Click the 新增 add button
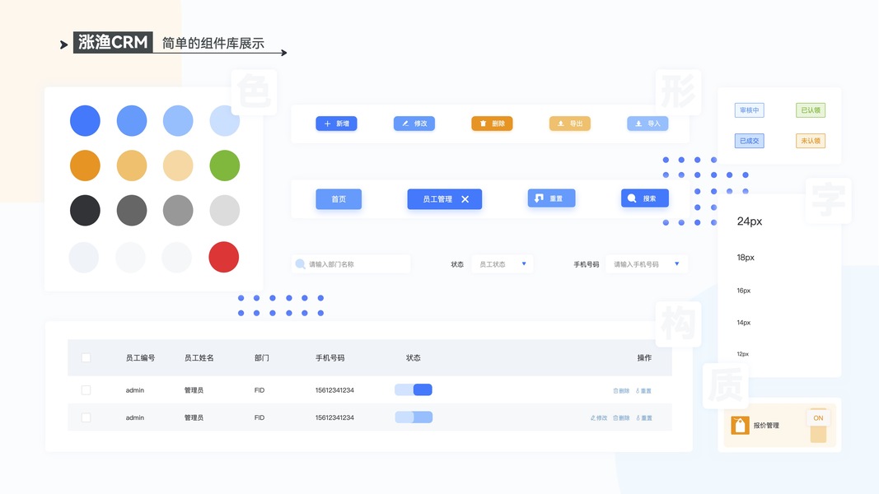The width and height of the screenshot is (879, 494). click(x=336, y=123)
